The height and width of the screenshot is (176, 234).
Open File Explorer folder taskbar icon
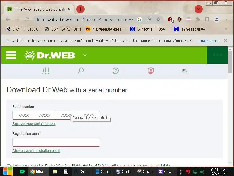55,172
